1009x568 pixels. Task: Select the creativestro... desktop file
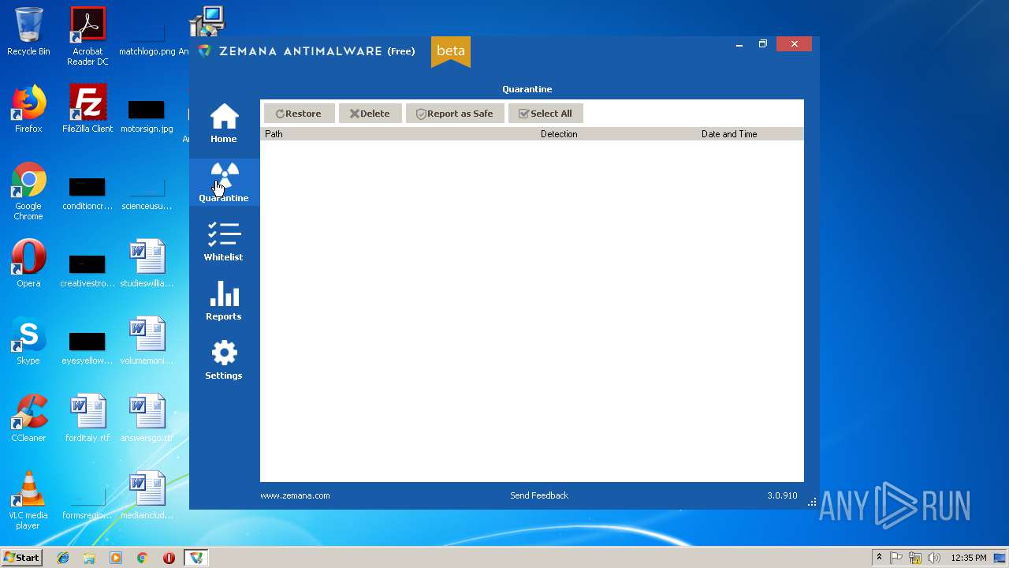[x=87, y=271]
